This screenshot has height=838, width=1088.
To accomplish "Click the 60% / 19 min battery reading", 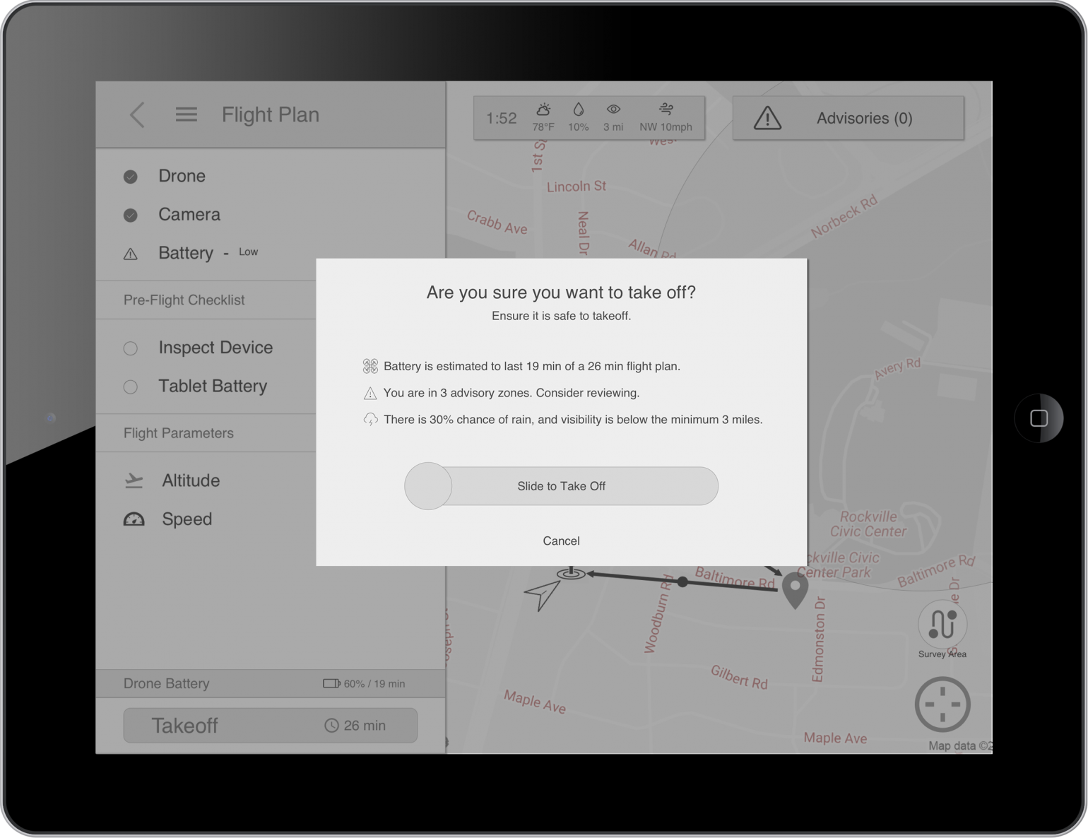I will (374, 684).
